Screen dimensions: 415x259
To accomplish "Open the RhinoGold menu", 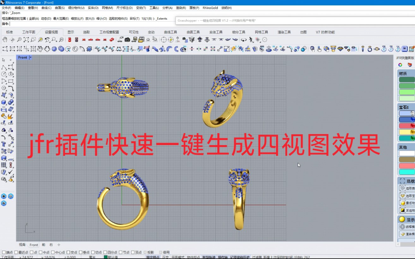I will tap(210, 8).
